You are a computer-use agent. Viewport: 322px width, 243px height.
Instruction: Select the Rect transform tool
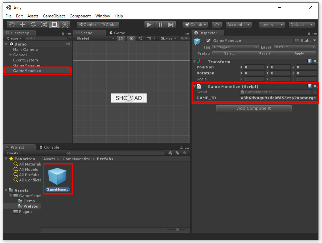[x=54, y=25]
